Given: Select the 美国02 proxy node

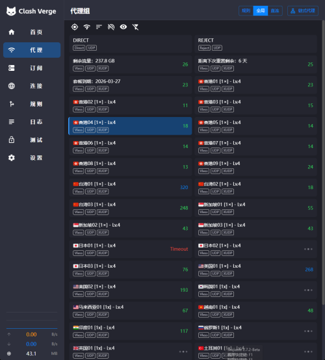Looking at the screenshot, I should 130,290.
